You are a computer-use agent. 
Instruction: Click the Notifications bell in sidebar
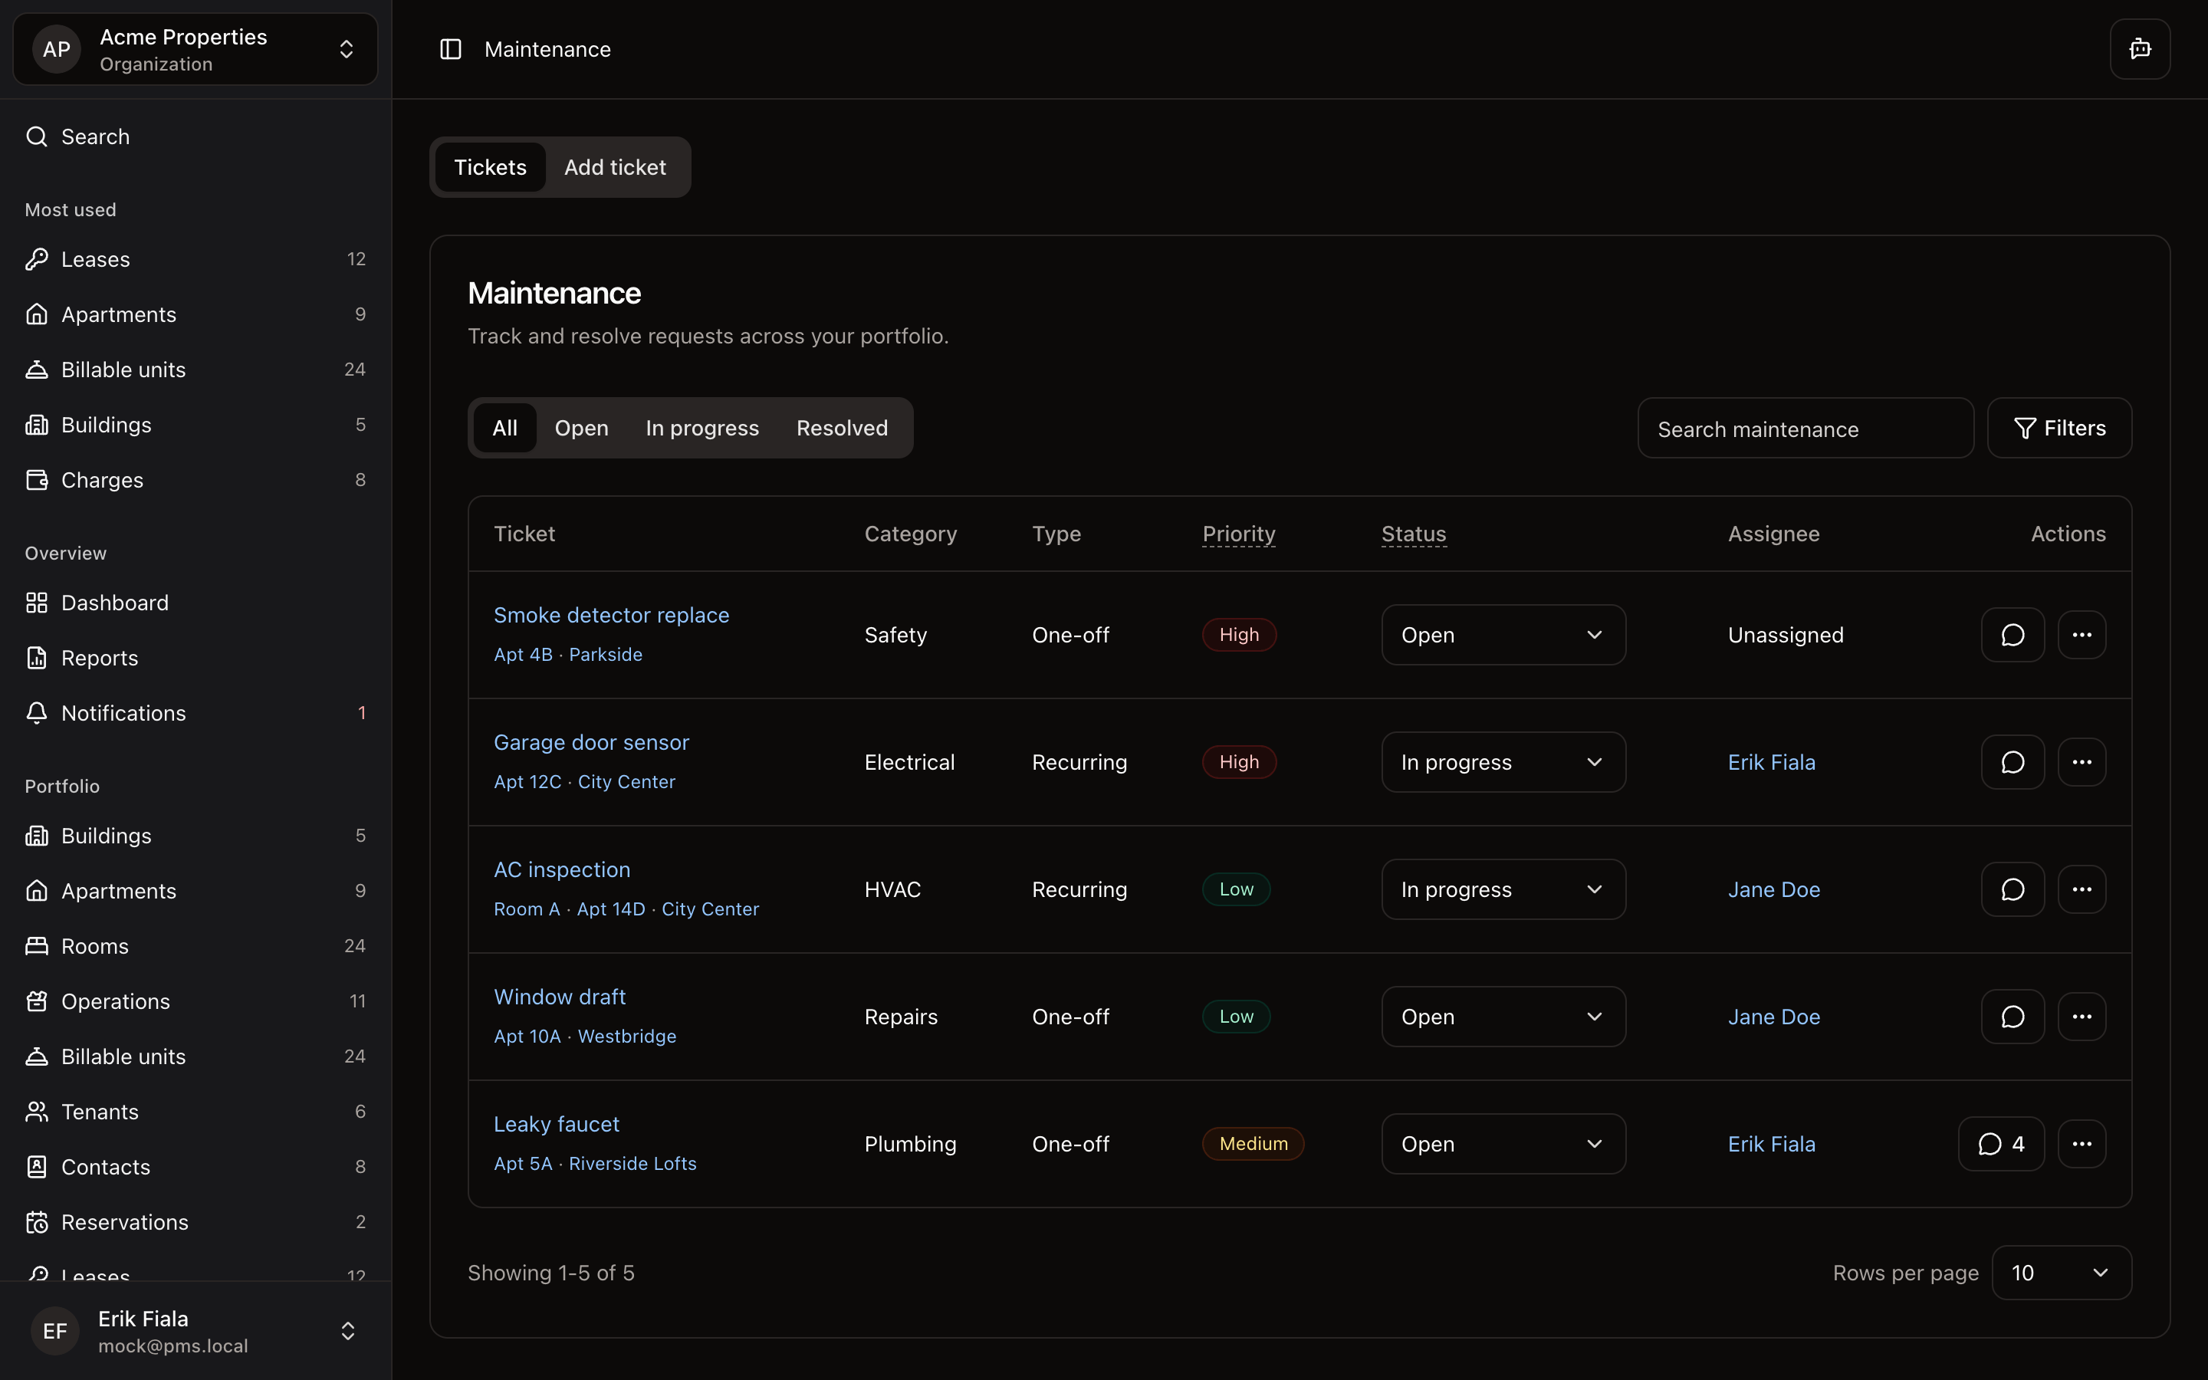click(123, 713)
